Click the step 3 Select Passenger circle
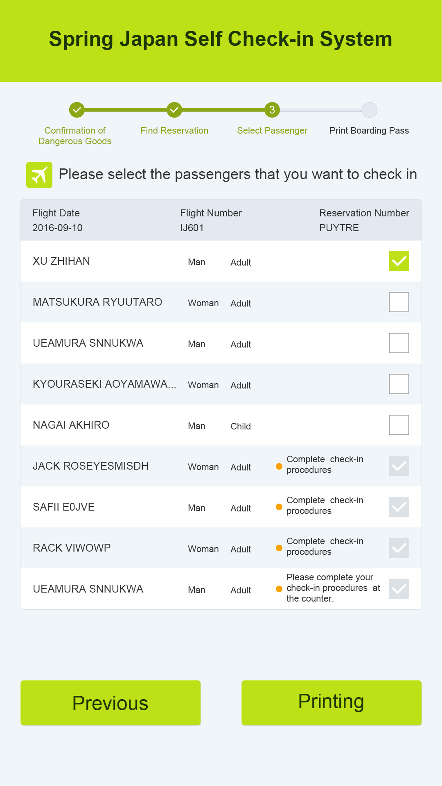The width and height of the screenshot is (442, 786). pyautogui.click(x=272, y=110)
